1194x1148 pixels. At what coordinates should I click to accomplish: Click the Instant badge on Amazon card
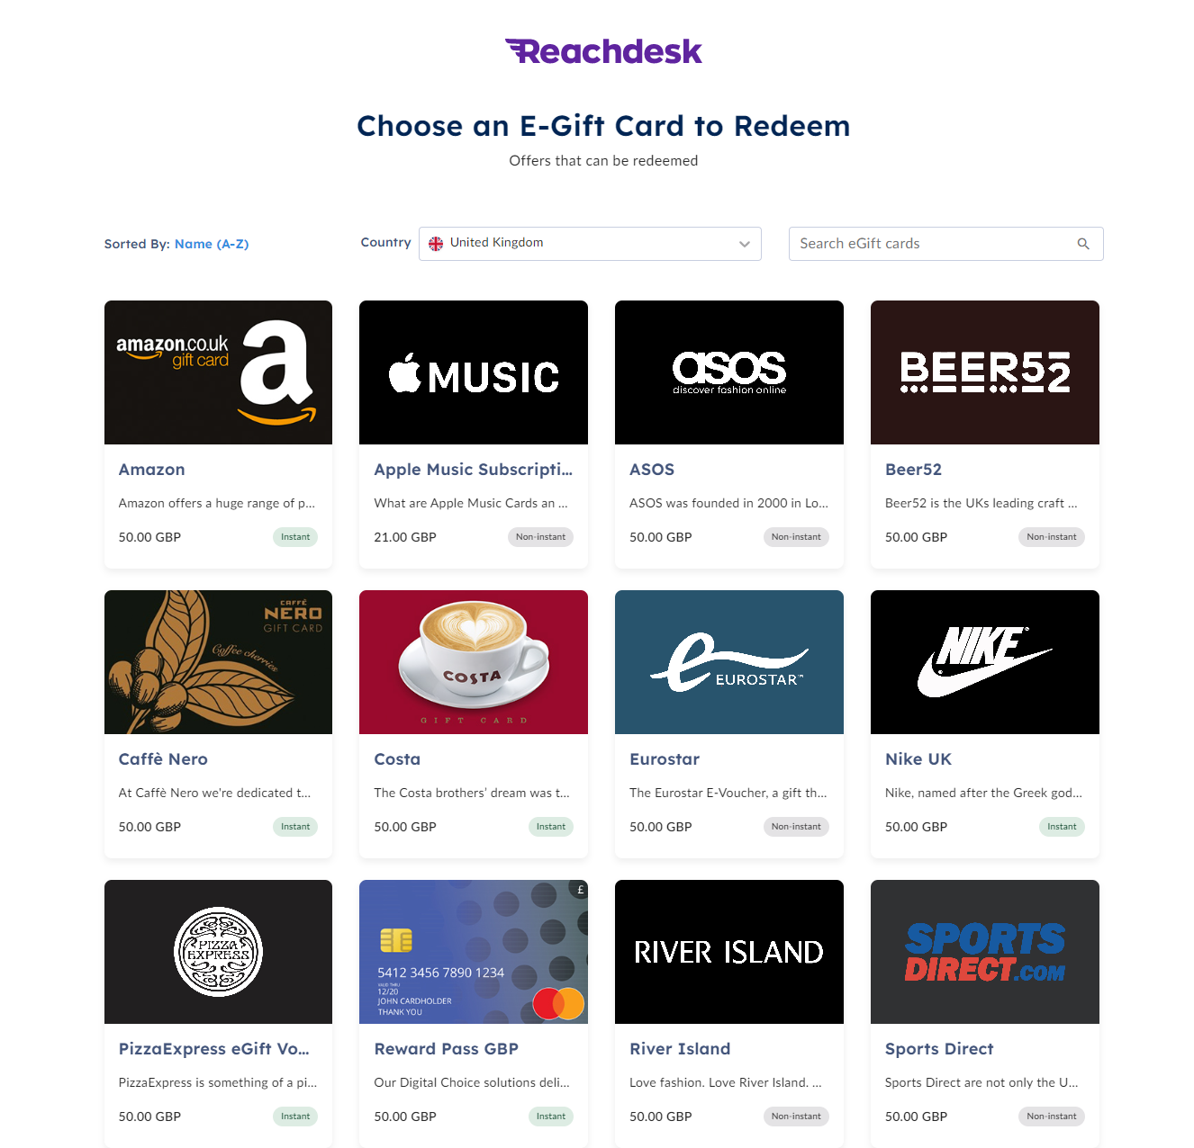point(295,537)
